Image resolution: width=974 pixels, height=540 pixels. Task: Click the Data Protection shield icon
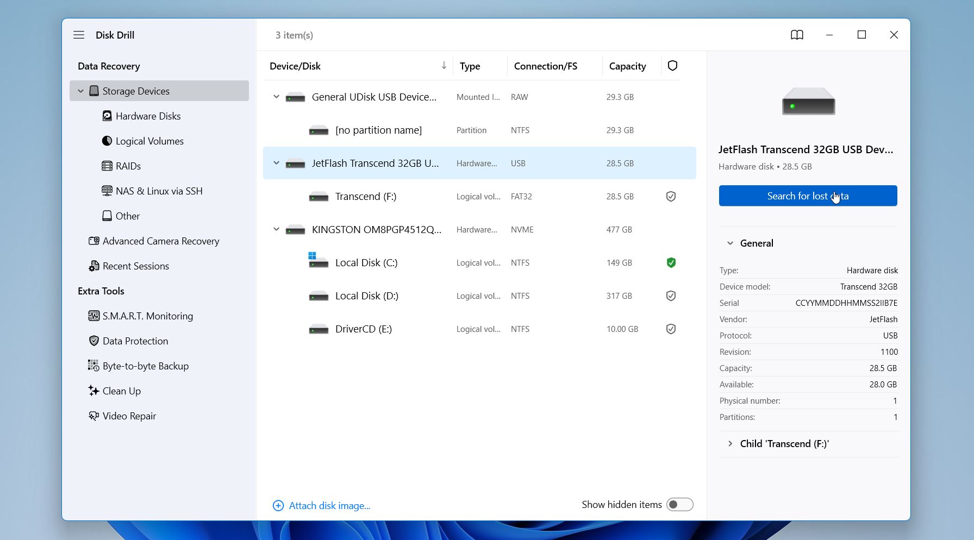point(94,341)
